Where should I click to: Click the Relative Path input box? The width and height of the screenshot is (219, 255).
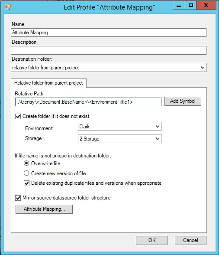pos(88,102)
